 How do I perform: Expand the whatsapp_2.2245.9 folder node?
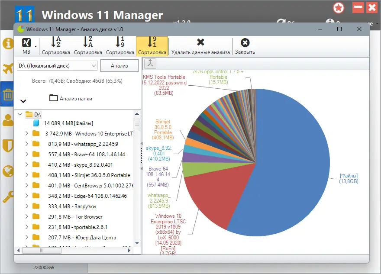[x=26, y=144]
